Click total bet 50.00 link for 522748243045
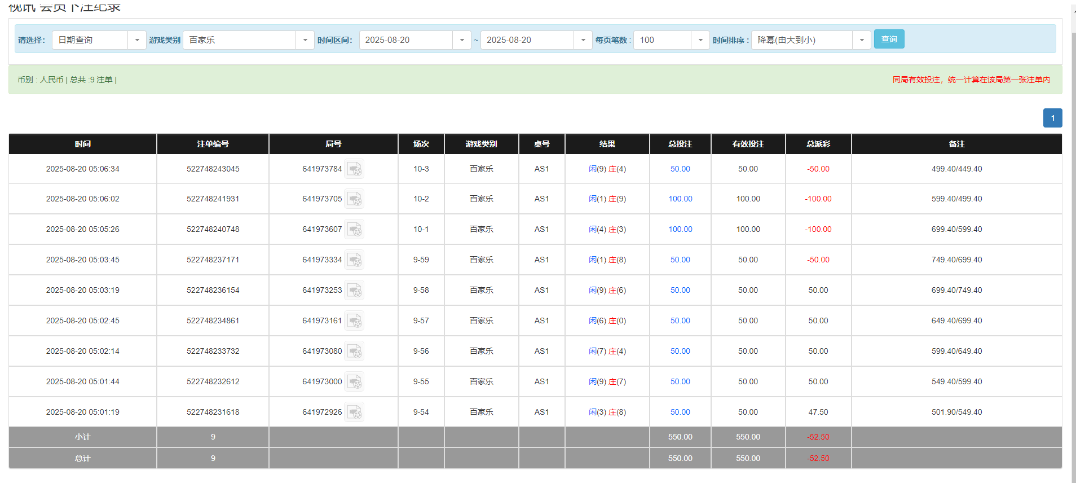1076x483 pixels. coord(680,169)
